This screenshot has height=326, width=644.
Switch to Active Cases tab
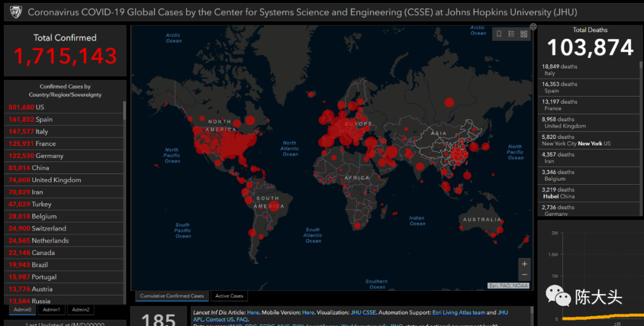pos(229,296)
